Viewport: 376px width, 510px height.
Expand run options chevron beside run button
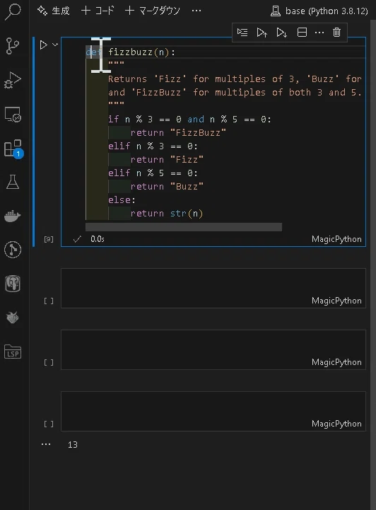55,45
